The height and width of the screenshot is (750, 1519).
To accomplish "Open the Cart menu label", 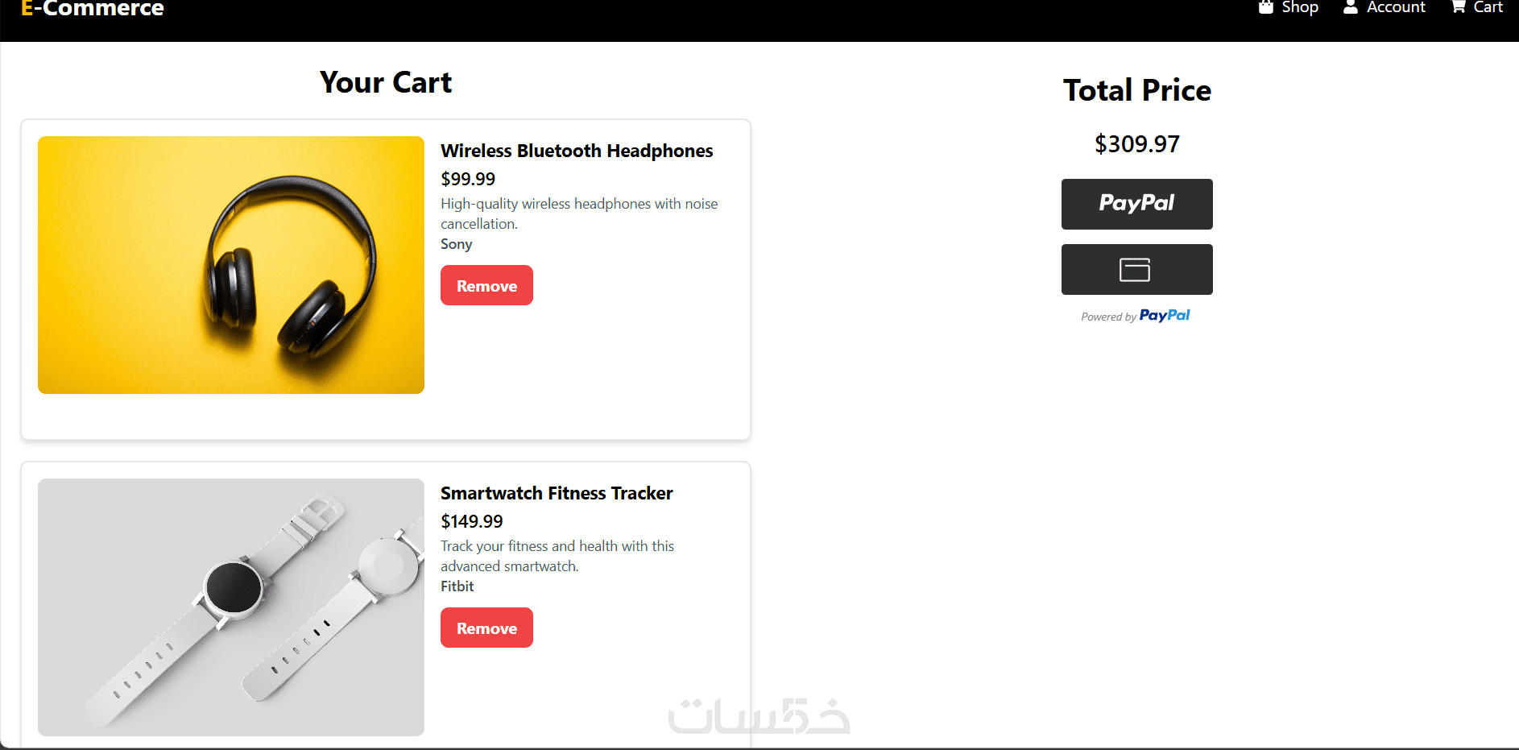I will (x=1488, y=7).
